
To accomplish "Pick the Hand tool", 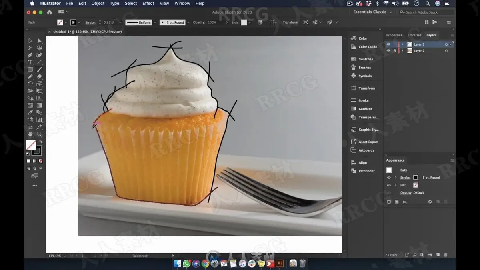I will [x=30, y=134].
